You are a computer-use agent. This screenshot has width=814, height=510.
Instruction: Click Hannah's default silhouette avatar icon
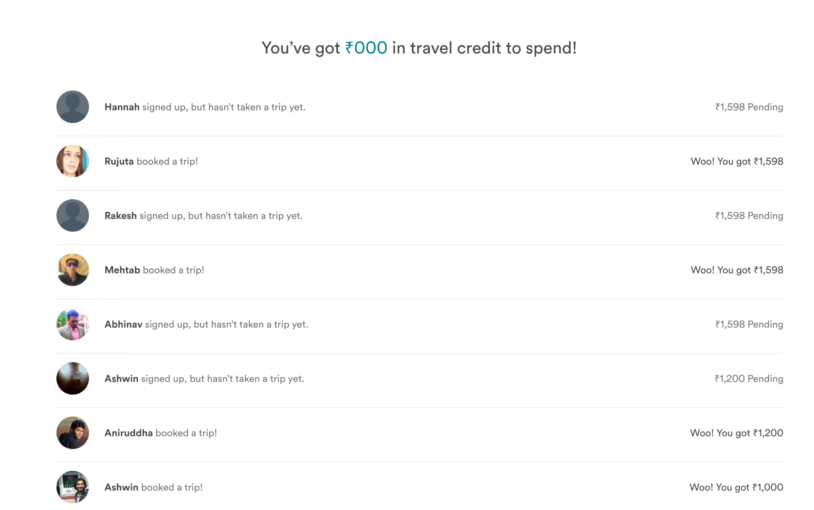73,107
